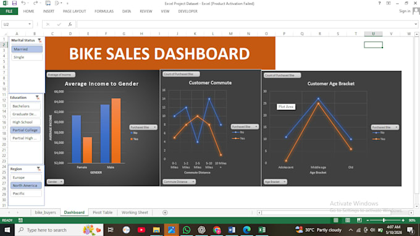Viewport: 420px width, 236px height.
Task: Toggle the Pacific region filter
Action: tap(26, 193)
